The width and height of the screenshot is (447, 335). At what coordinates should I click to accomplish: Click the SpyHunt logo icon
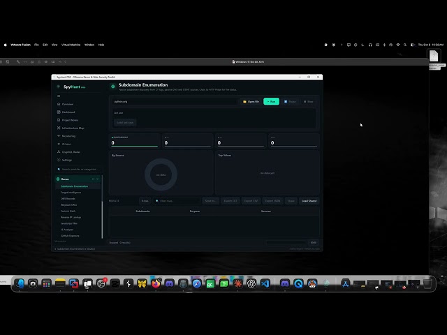59,87
